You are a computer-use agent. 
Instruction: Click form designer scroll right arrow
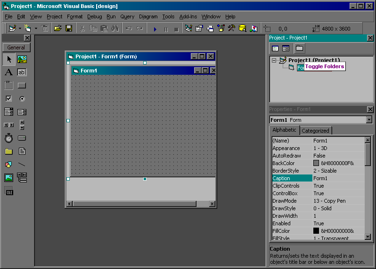tap(212, 204)
